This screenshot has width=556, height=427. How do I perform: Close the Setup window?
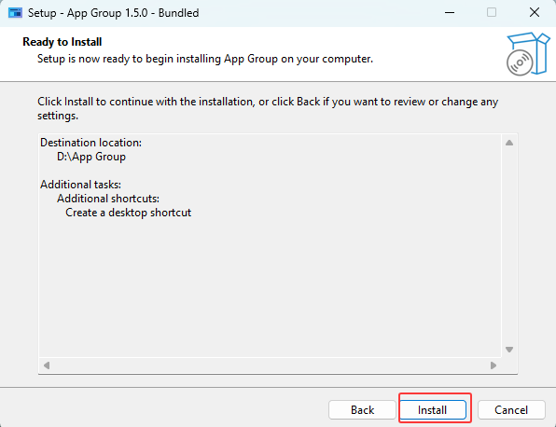click(x=534, y=13)
